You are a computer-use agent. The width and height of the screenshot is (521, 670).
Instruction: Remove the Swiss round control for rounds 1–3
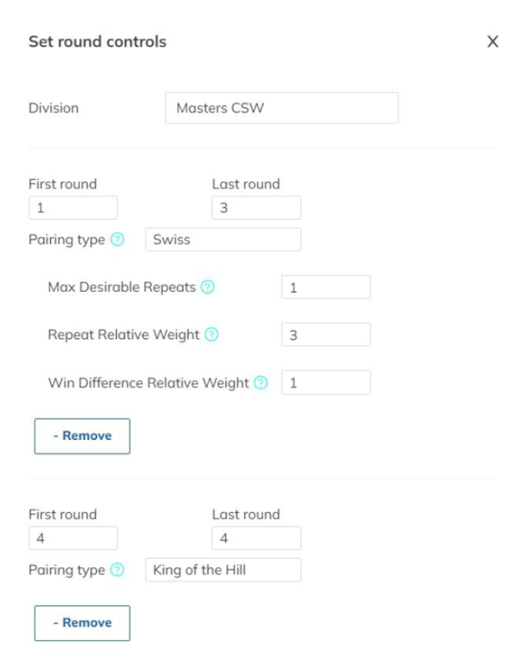pyautogui.click(x=82, y=436)
